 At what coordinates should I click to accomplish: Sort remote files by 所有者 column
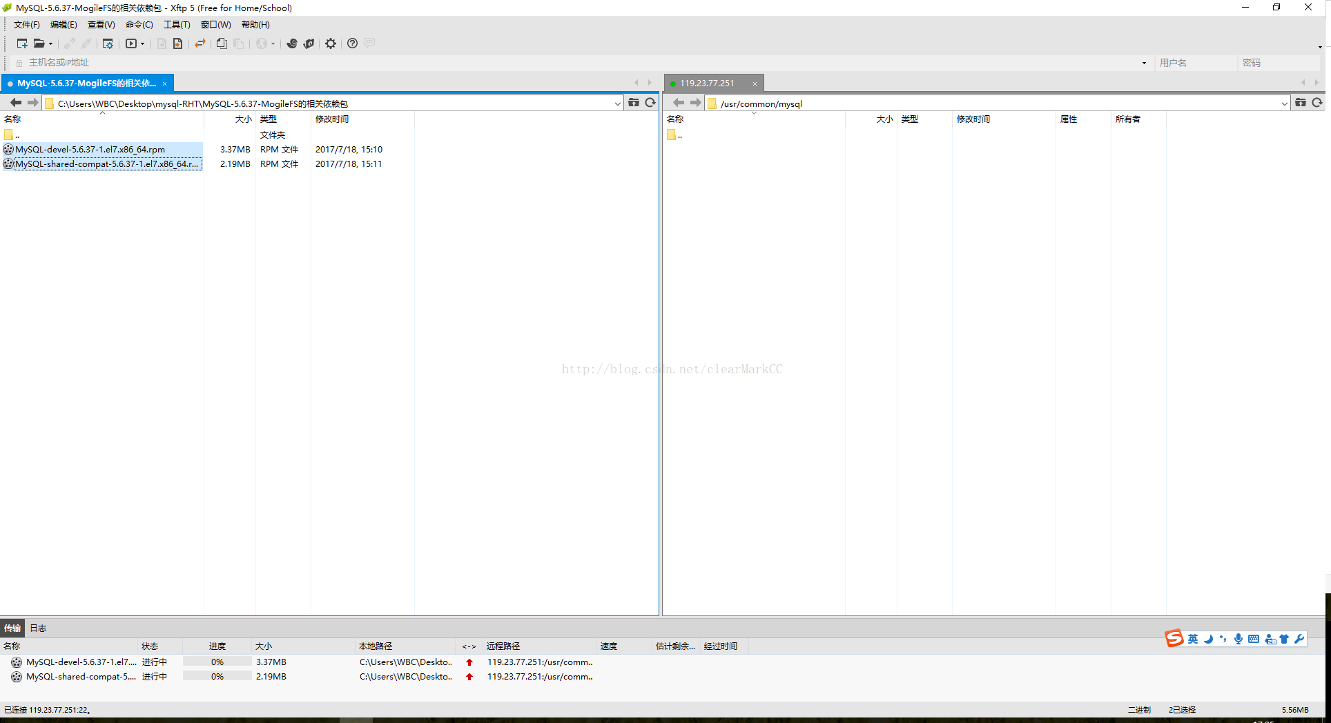(x=1138, y=119)
